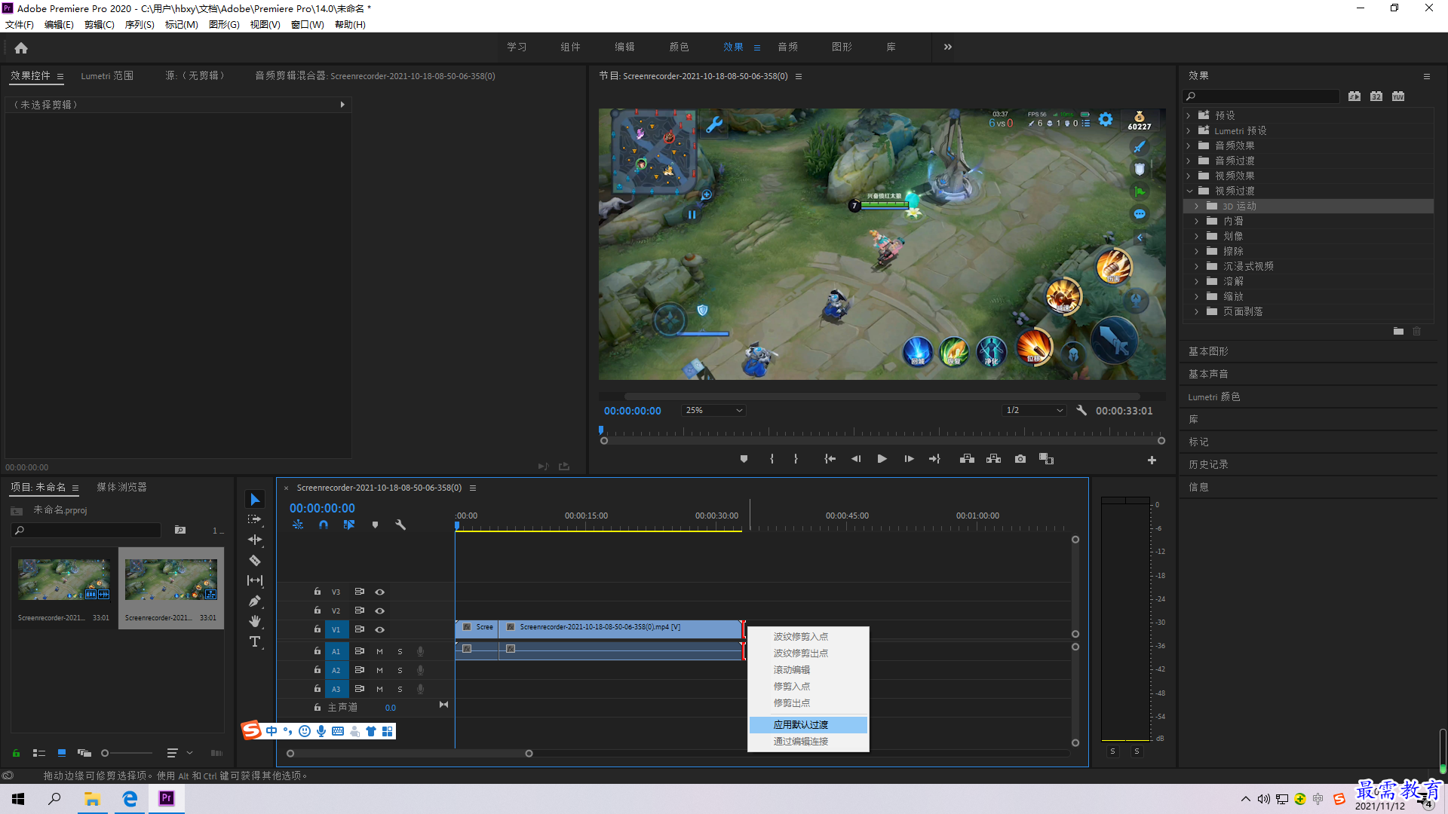Mute audio track A3
Image resolution: width=1448 pixels, height=814 pixels.
click(379, 689)
